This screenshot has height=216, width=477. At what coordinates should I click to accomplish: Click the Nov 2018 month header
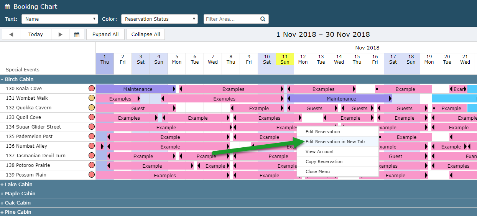click(x=367, y=48)
